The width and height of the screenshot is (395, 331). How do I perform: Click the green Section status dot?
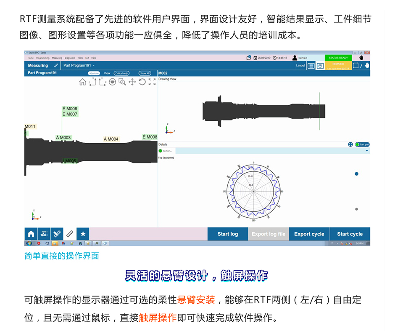coord(160,151)
